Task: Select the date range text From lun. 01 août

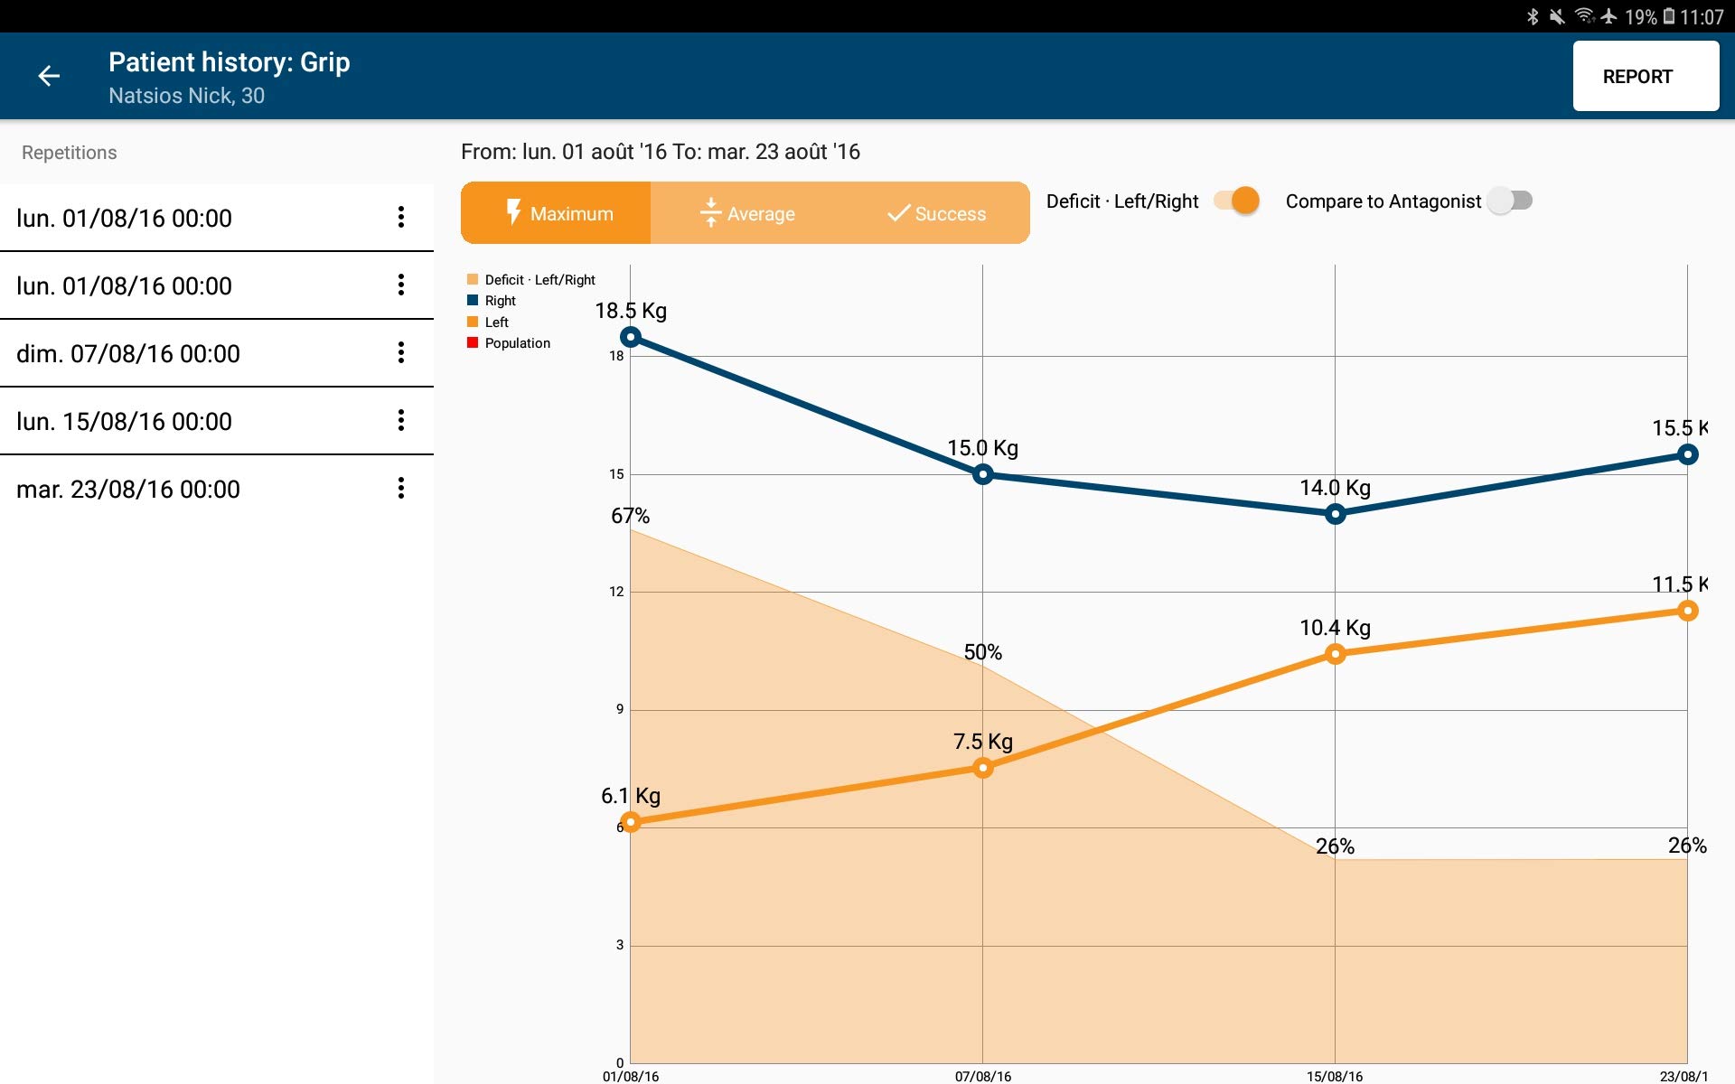Action: (x=660, y=152)
